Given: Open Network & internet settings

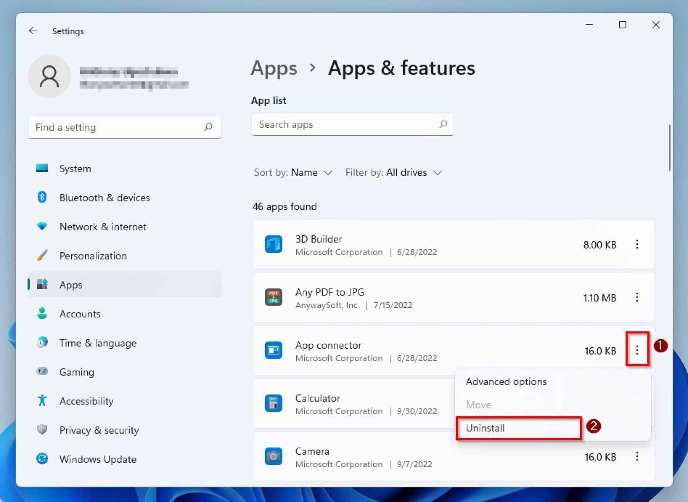Looking at the screenshot, I should click(102, 227).
